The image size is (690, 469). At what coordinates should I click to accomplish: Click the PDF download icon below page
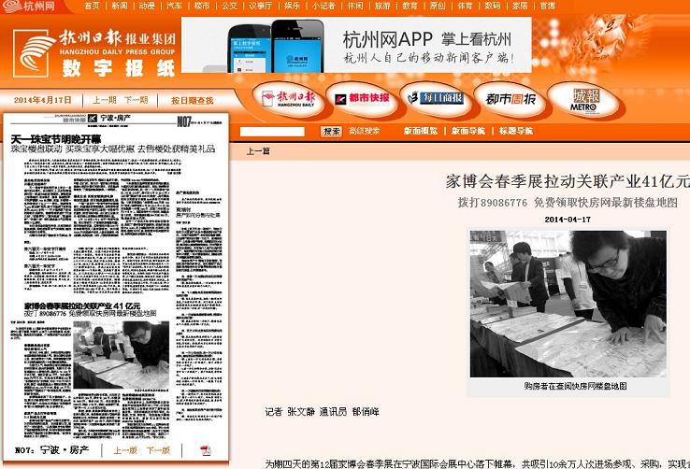[x=205, y=450]
